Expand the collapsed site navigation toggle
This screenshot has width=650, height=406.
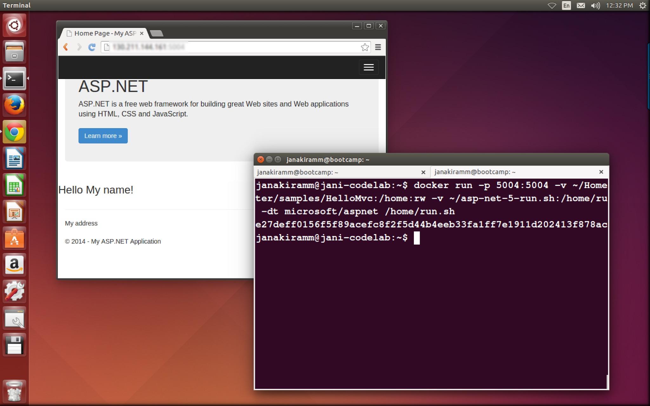(368, 67)
